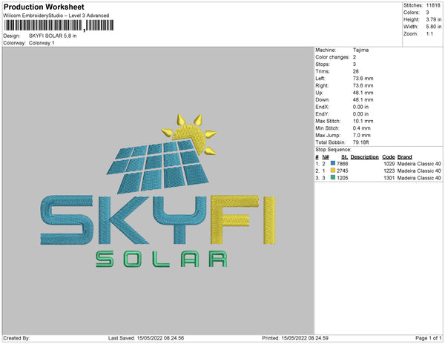Select the stop sequence row with 2745 stitches
Screen dimensions: 445x344
click(x=378, y=171)
